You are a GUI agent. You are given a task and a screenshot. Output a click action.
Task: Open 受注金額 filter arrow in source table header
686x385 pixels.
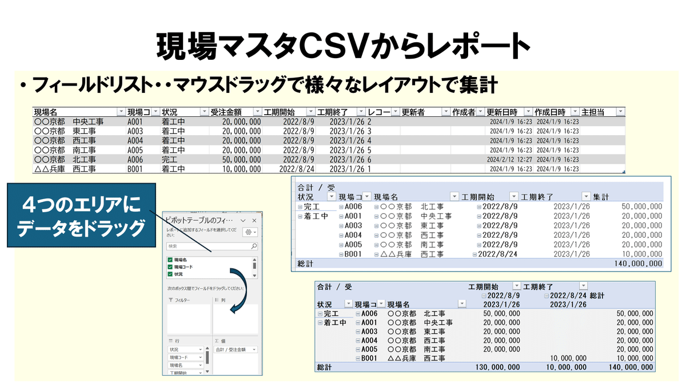click(257, 112)
